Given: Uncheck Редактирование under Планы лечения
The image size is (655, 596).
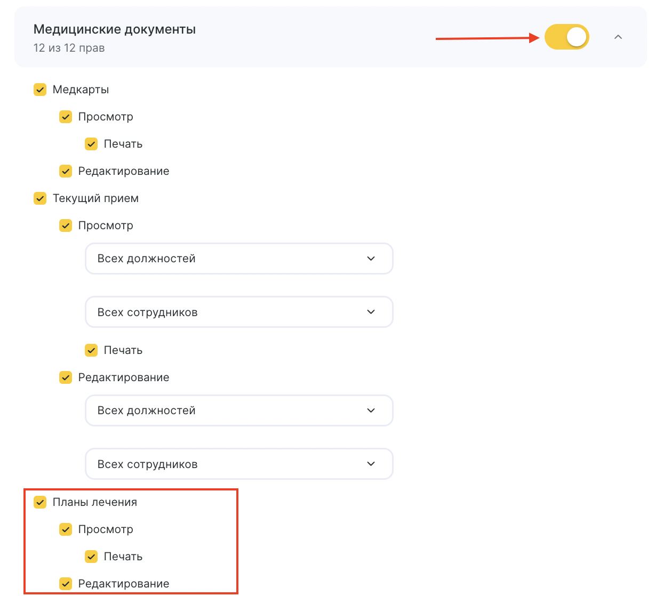Looking at the screenshot, I should point(66,584).
